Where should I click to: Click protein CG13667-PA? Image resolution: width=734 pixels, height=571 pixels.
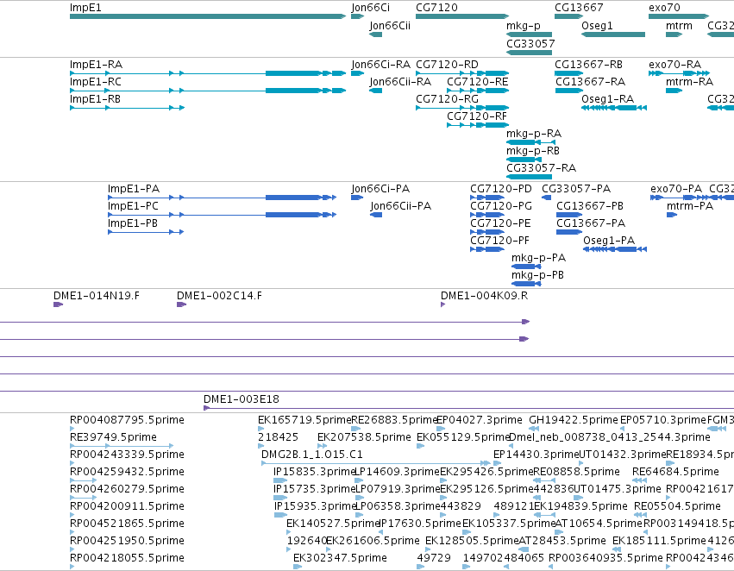point(569,232)
